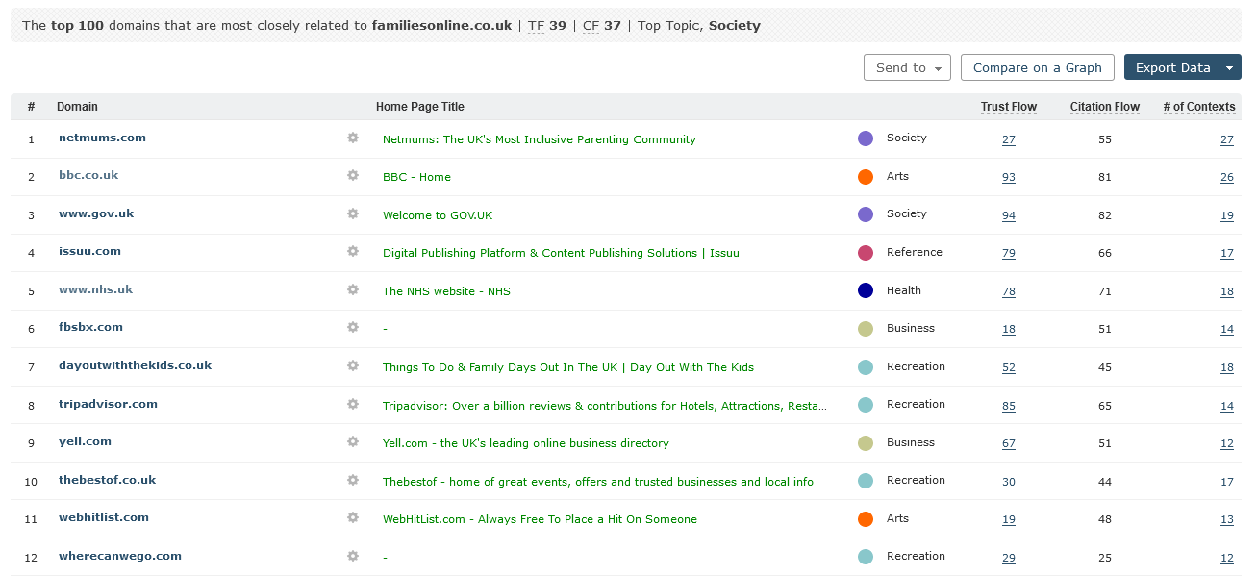
Task: Open yell.com domain link
Action: coord(85,441)
